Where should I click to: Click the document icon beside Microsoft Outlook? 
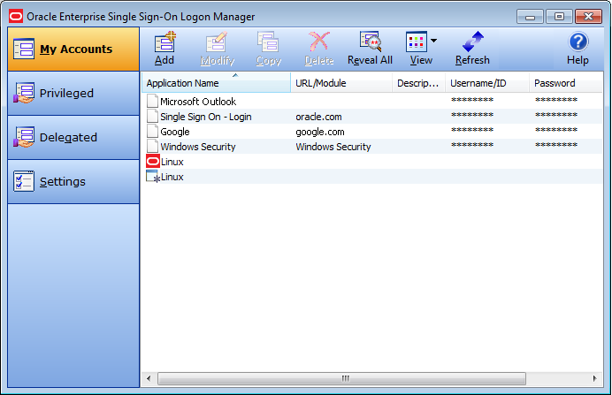152,102
